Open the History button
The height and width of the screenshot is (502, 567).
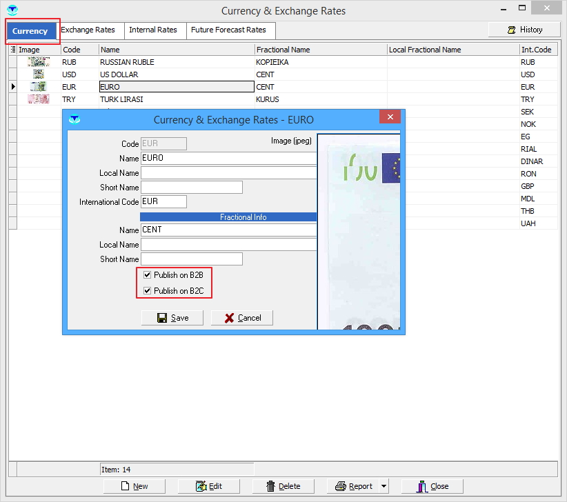click(x=524, y=30)
